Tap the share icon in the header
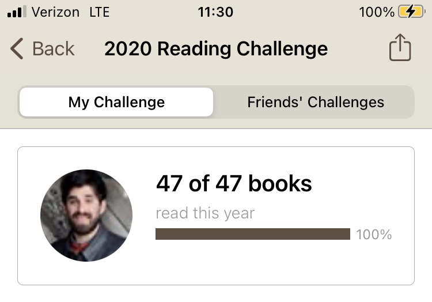Screen dimensions: 432x302 click(x=400, y=48)
